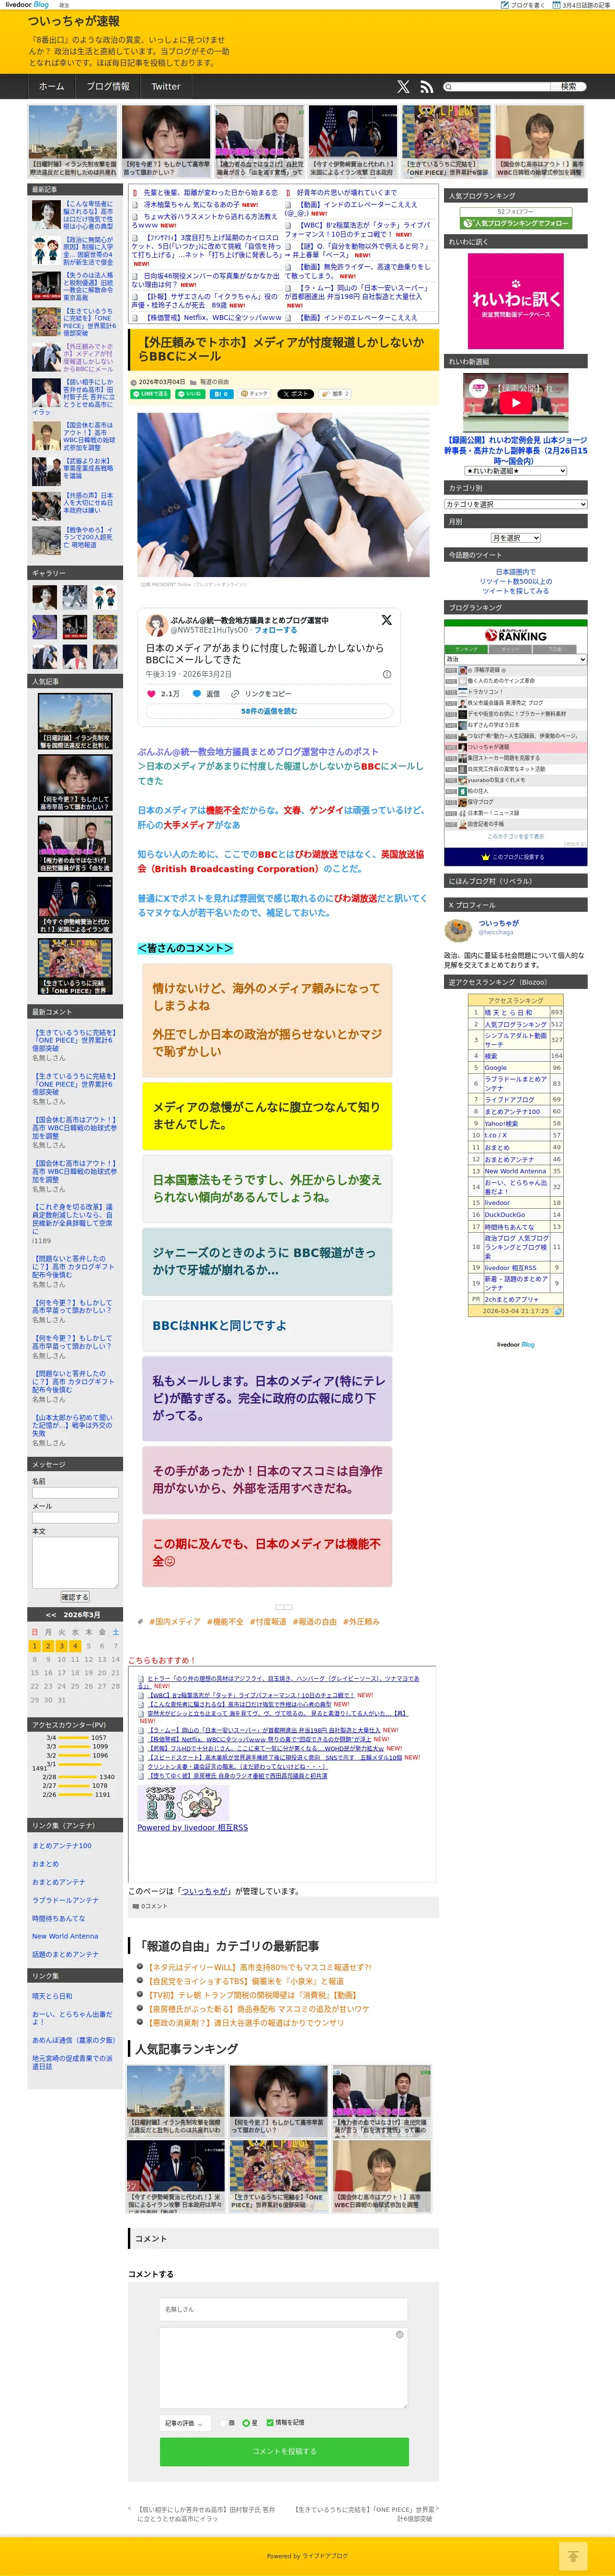Click the '#報道の自由' hashtag

[x=314, y=1621]
